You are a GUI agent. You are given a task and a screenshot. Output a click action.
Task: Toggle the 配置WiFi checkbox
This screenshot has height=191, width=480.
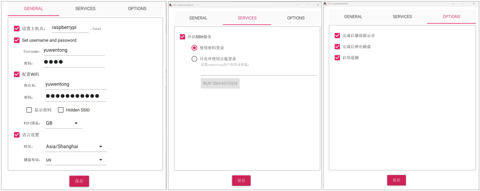[17, 74]
